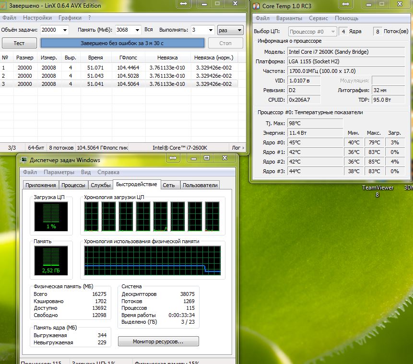Click the Вся memory button
Viewport: 413px width, 364px height.
(x=149, y=30)
